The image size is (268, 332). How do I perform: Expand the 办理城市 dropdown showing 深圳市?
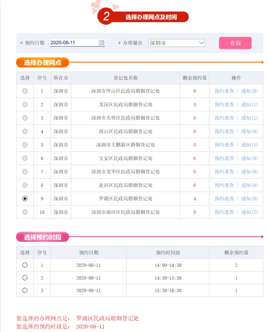coord(177,43)
